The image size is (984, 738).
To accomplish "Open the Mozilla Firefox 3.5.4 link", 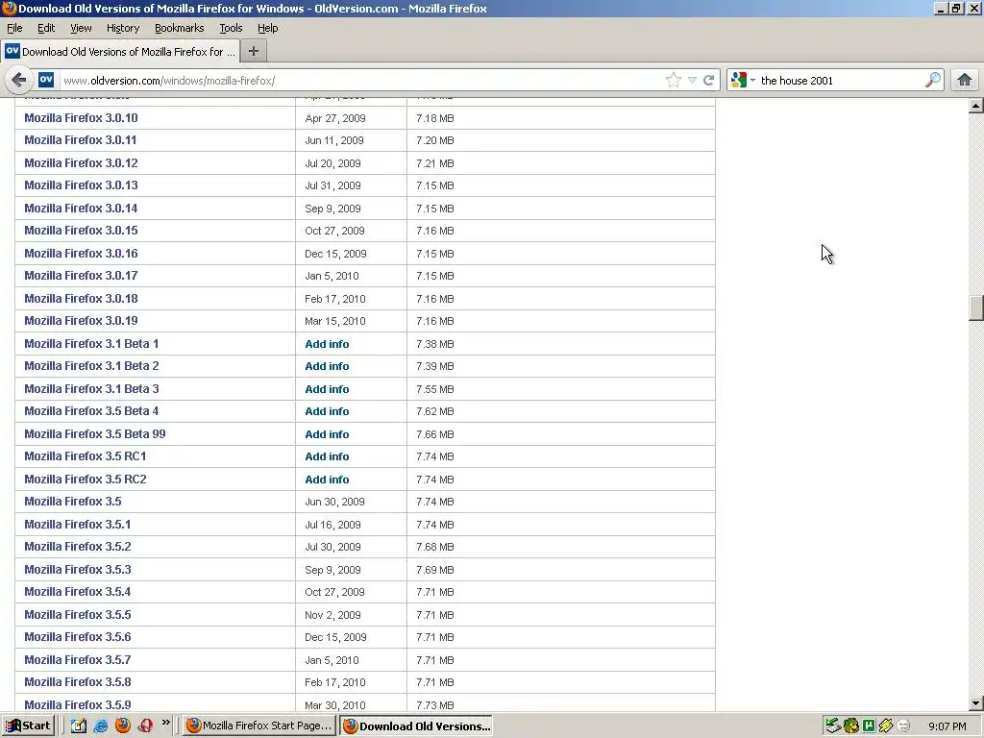I will point(77,592).
